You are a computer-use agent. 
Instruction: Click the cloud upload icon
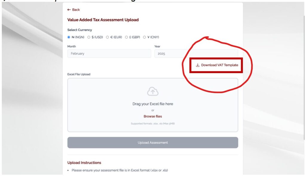click(x=153, y=92)
